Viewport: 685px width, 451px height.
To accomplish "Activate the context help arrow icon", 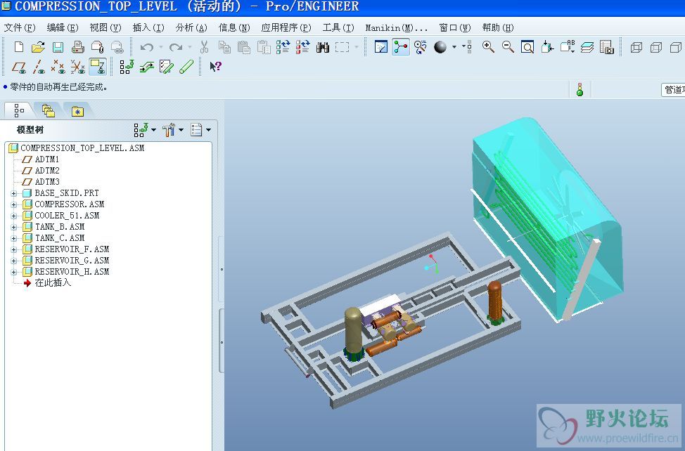I will (215, 66).
